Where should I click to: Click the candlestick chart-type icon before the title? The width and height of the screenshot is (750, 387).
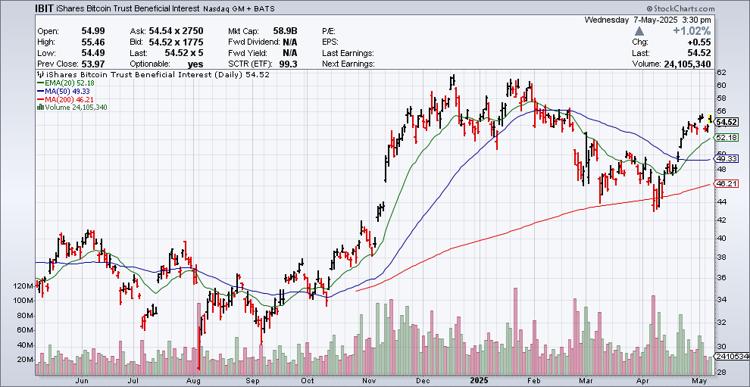tap(39, 75)
